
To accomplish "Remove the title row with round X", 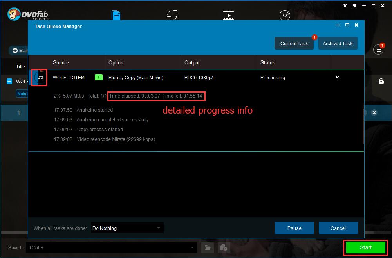I will 374,113.
